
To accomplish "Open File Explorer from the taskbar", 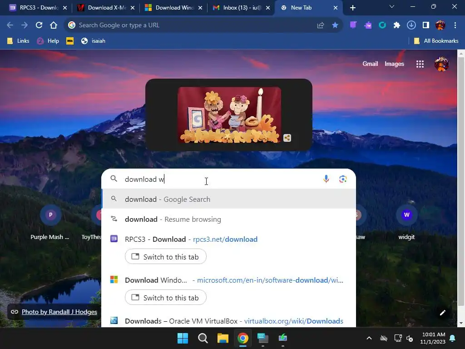I will point(223,338).
